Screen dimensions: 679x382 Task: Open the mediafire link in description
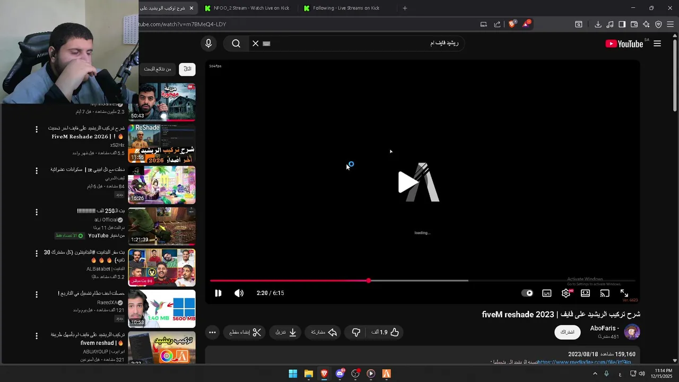pos(585,362)
